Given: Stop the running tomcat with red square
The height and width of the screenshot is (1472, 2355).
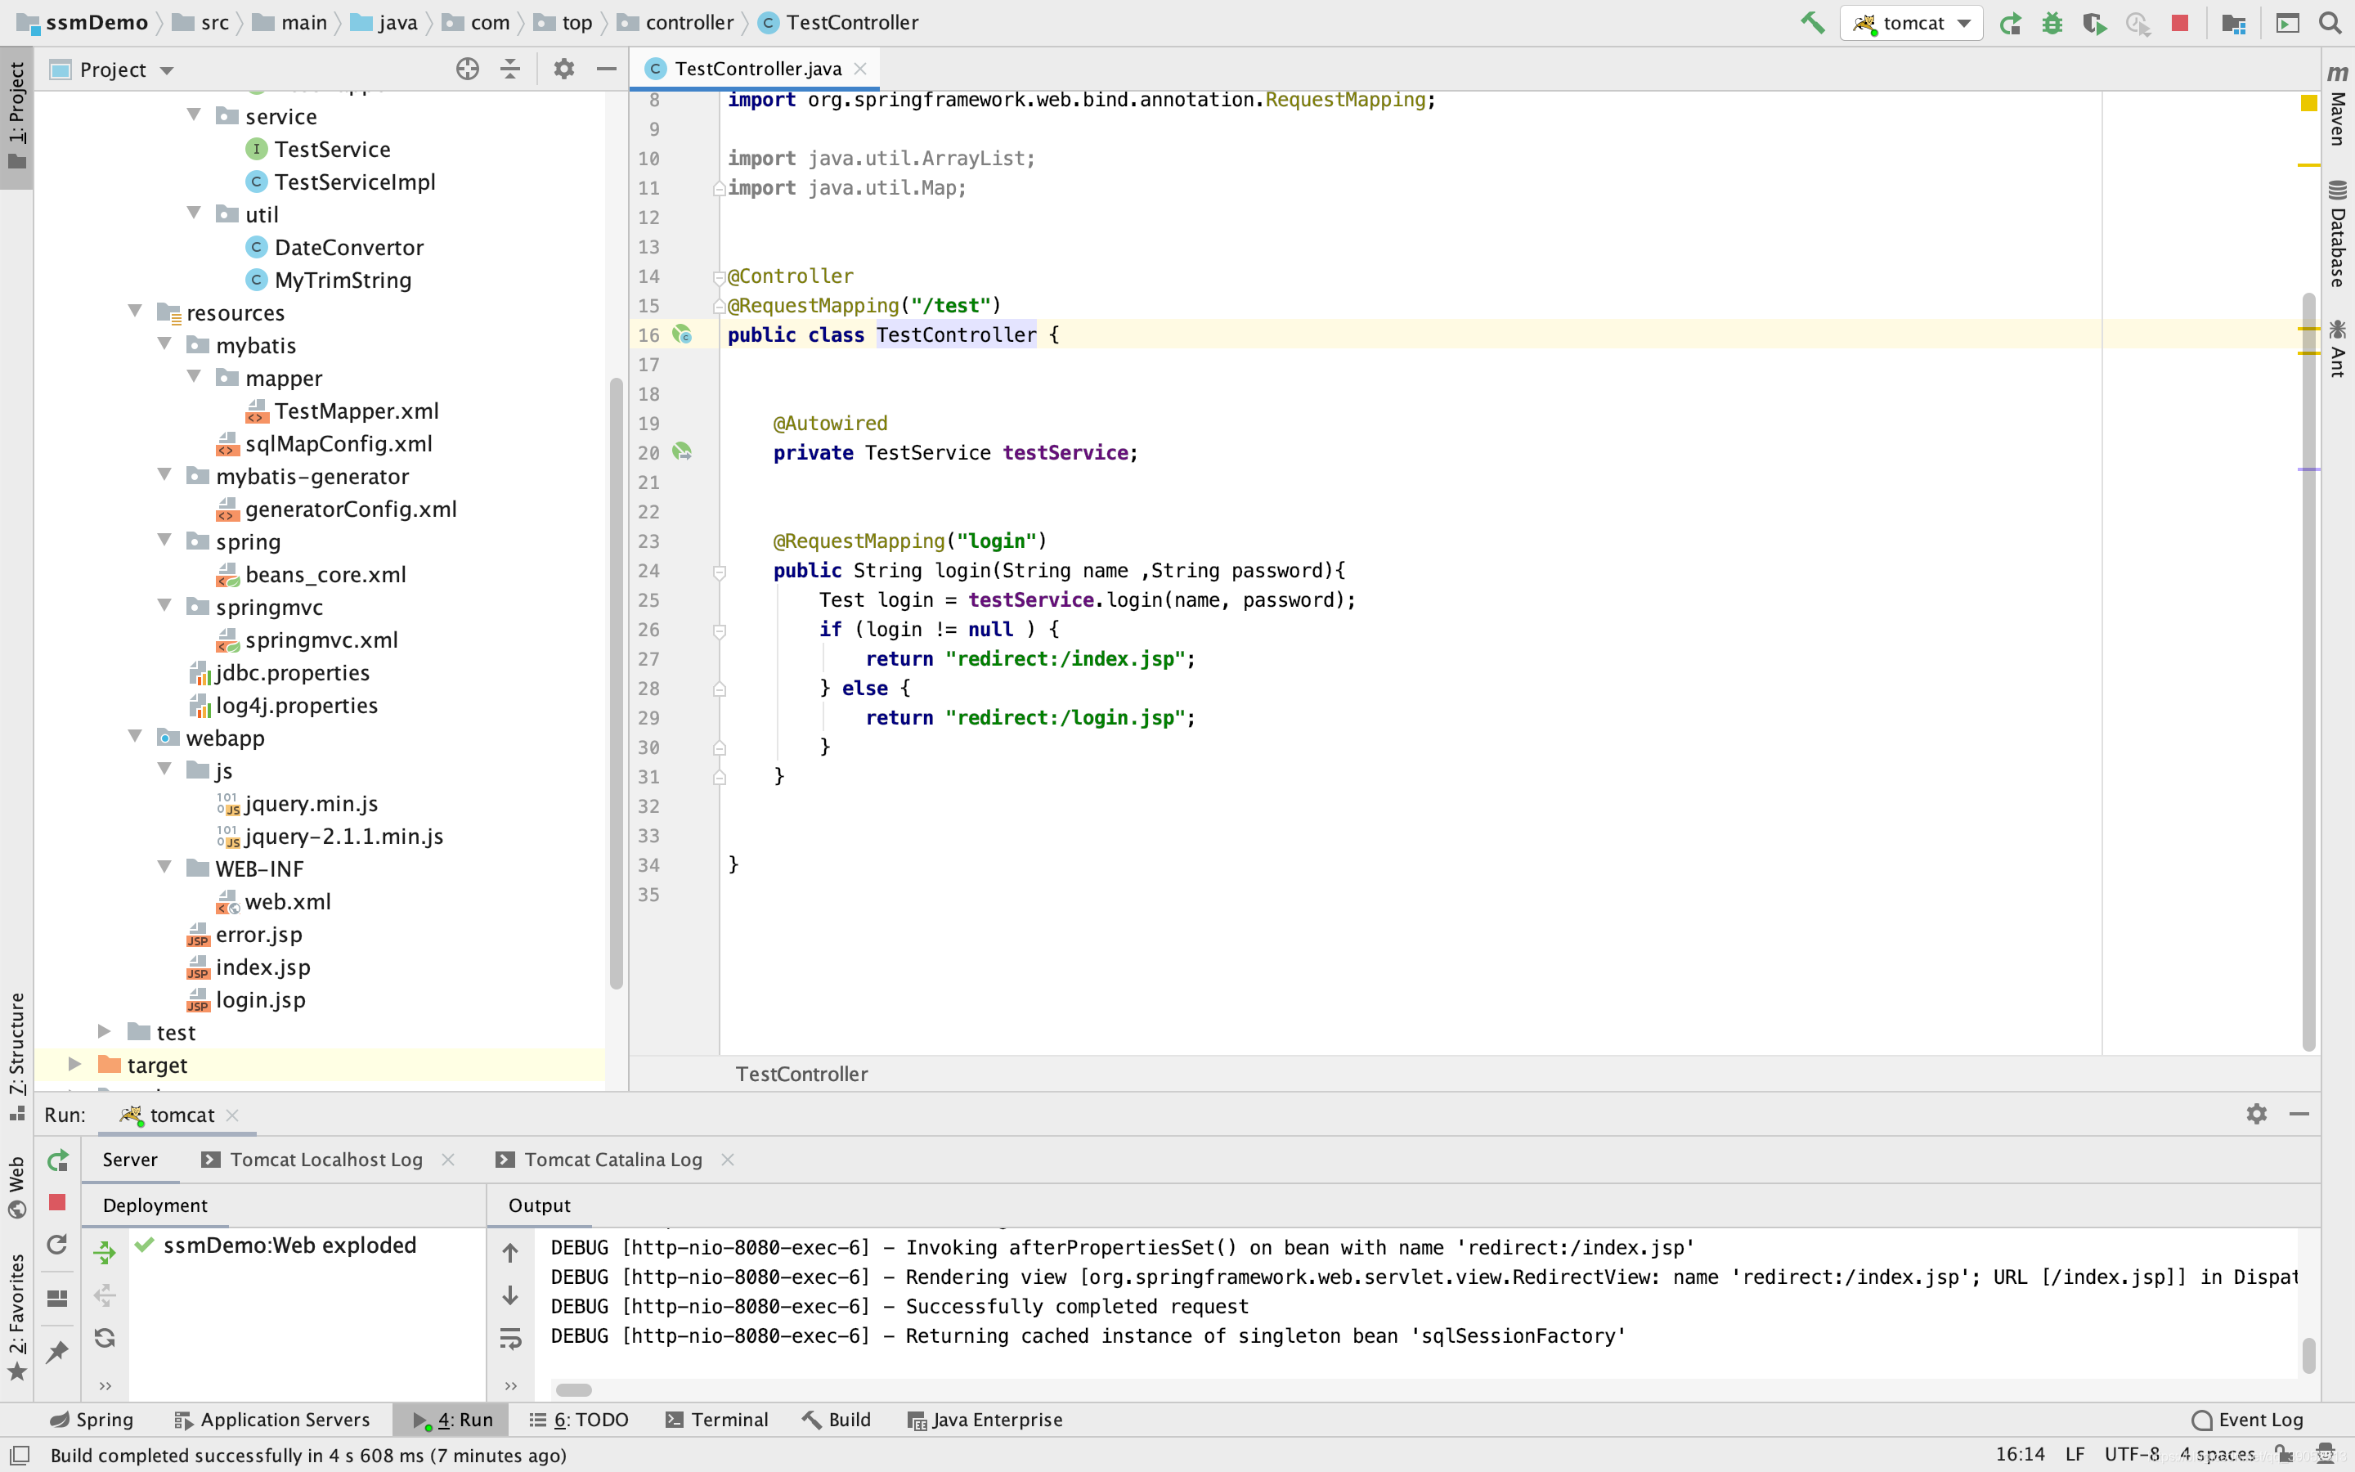Looking at the screenshot, I should pos(2179,22).
